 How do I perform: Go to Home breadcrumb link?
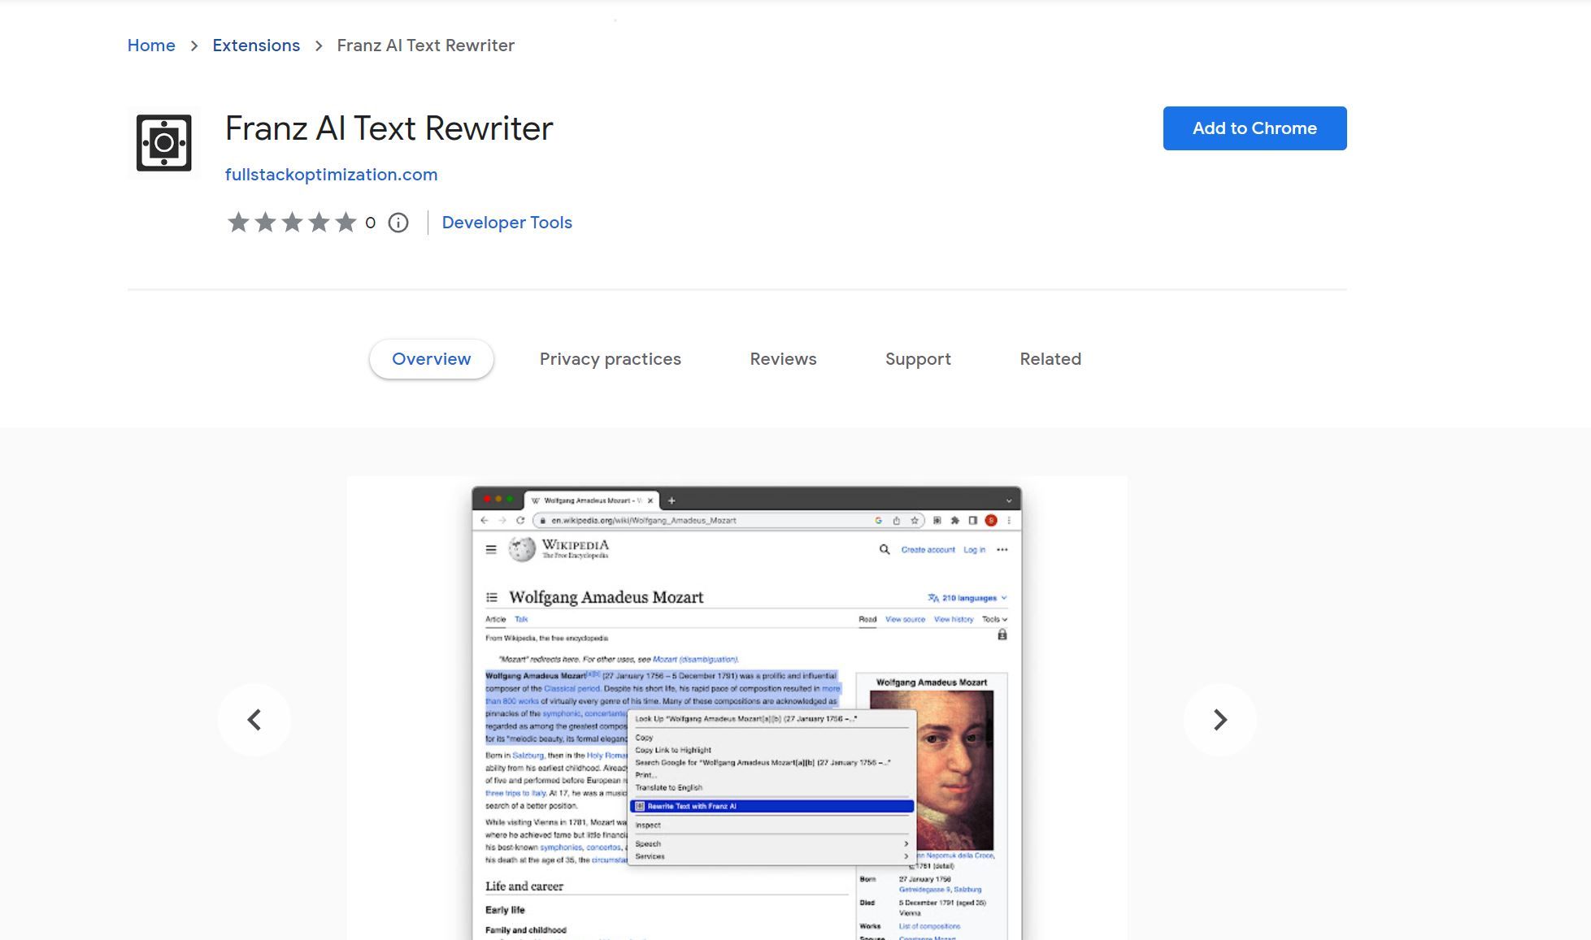[151, 45]
